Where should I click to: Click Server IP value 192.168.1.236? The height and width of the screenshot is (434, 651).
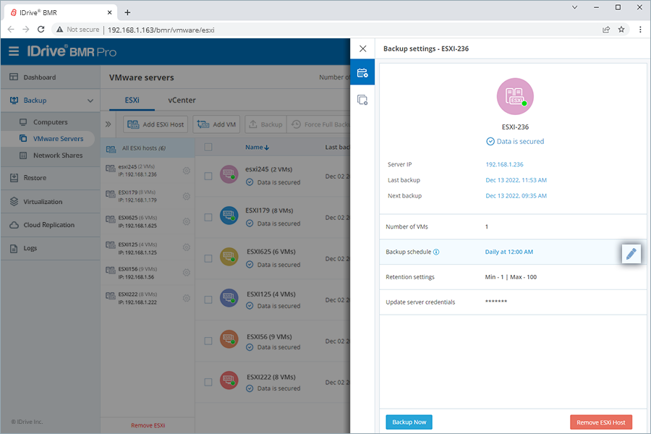click(504, 164)
